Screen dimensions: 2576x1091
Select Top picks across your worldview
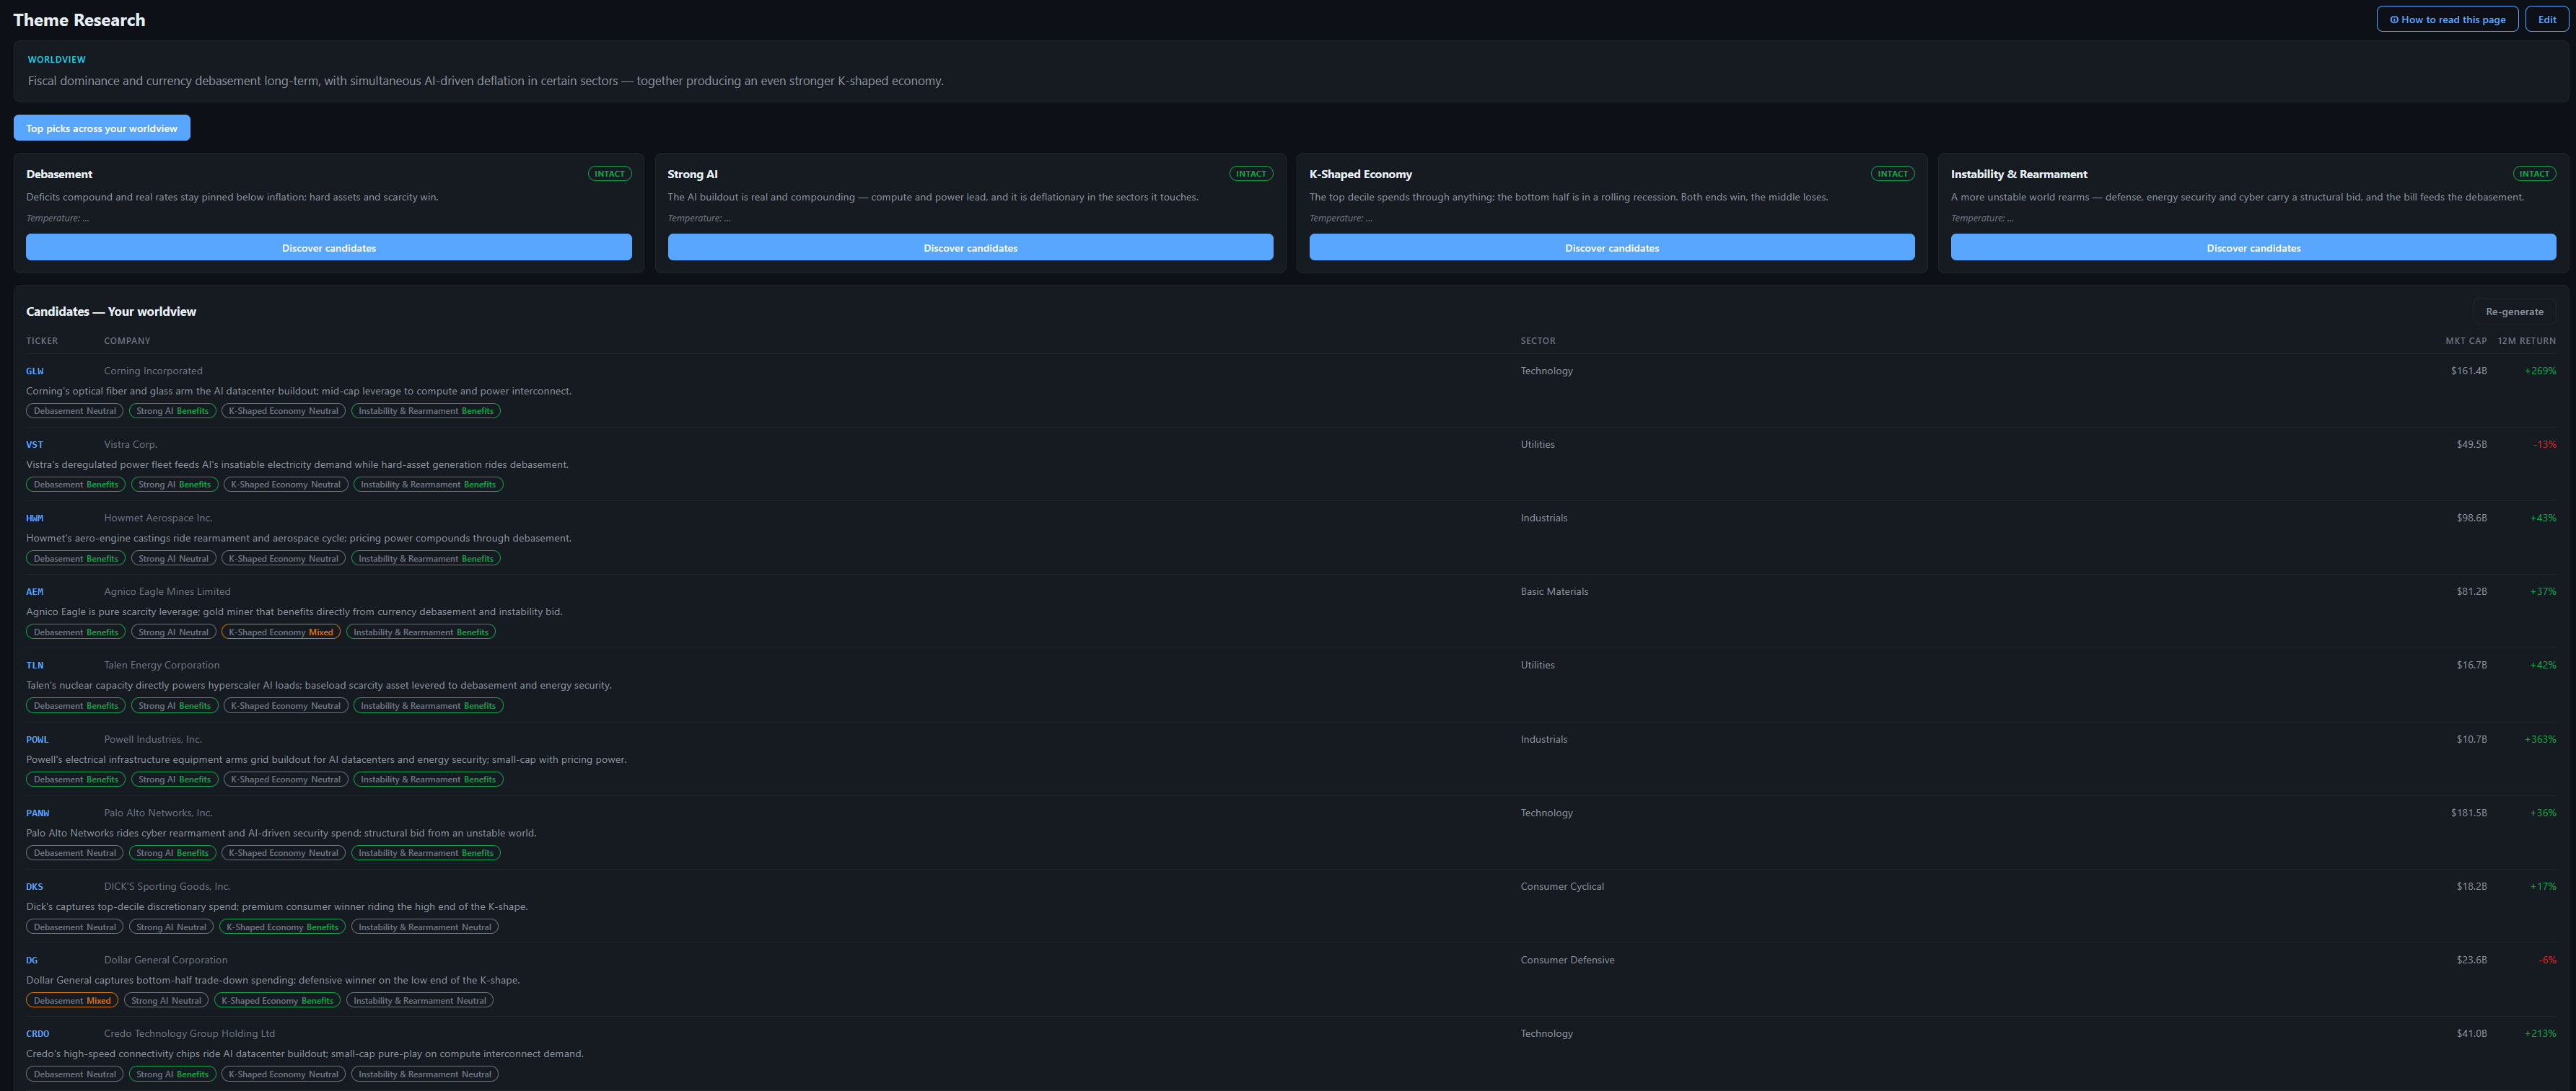coord(102,128)
